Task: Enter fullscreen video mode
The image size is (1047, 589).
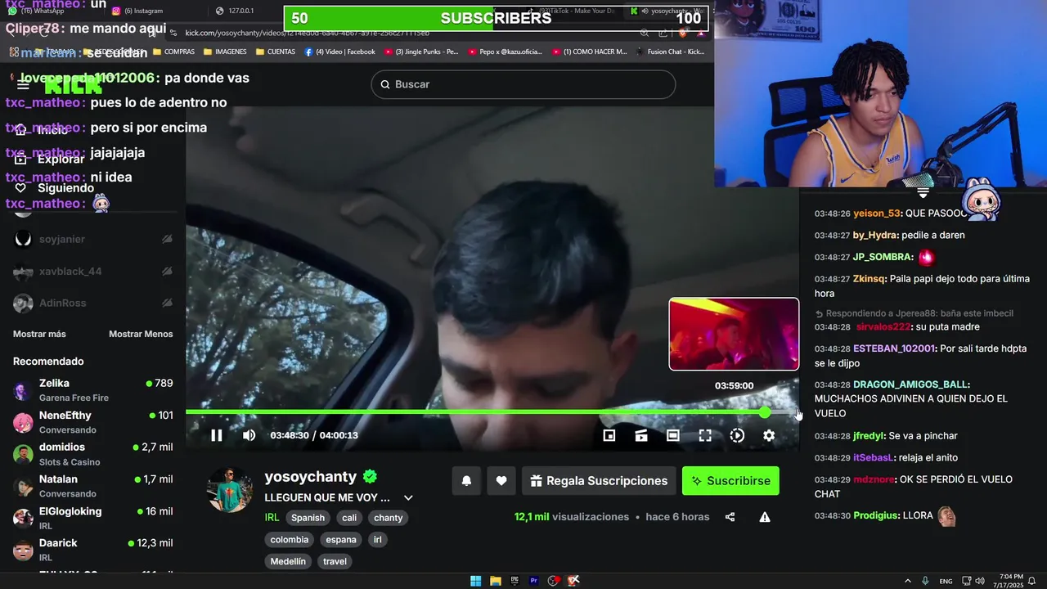Action: 705,436
